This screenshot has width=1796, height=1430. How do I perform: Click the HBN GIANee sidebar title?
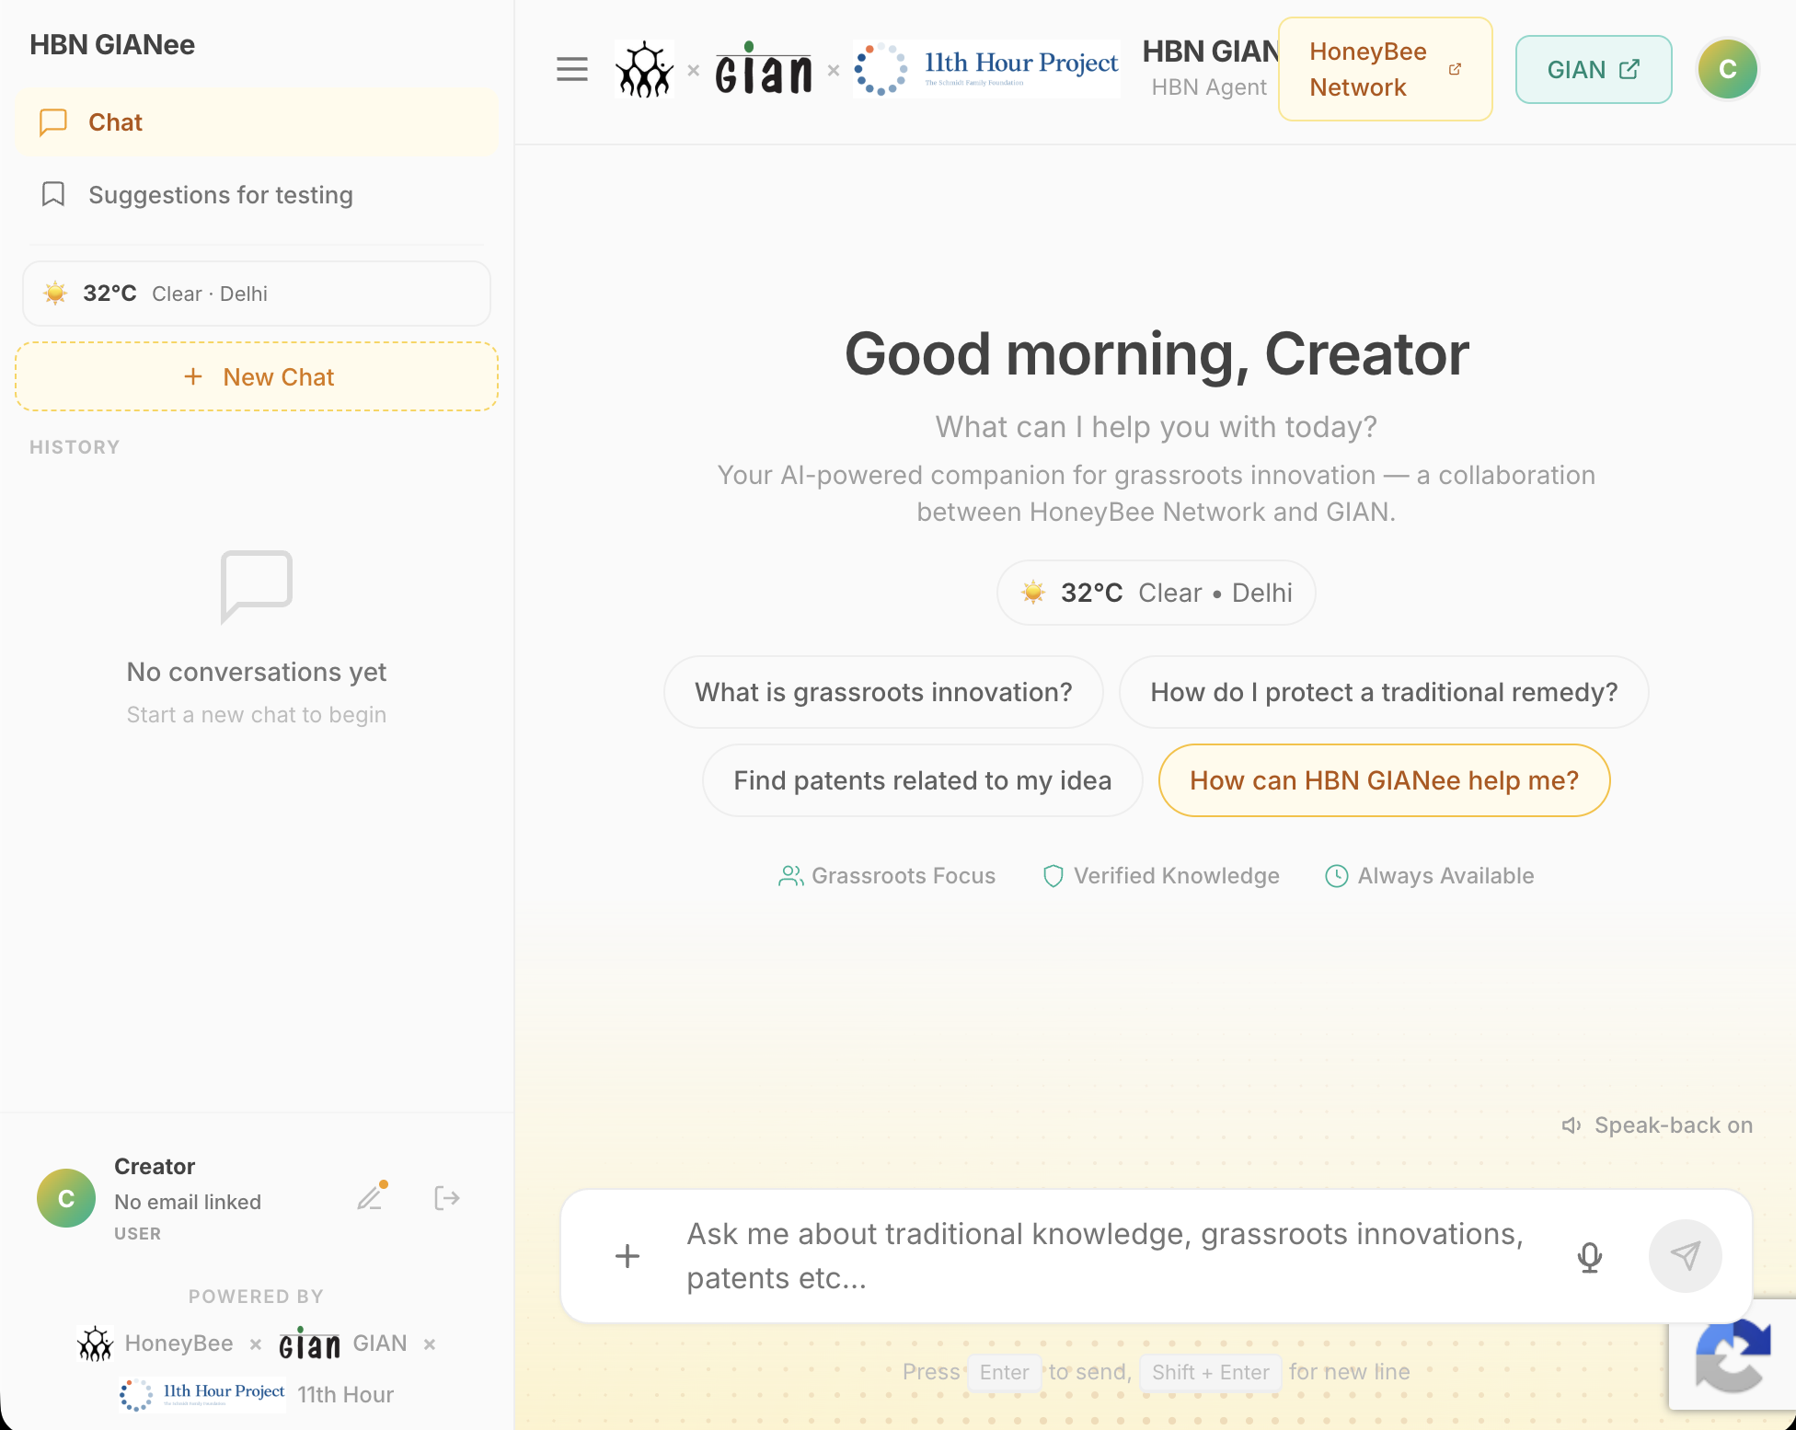[x=112, y=44]
